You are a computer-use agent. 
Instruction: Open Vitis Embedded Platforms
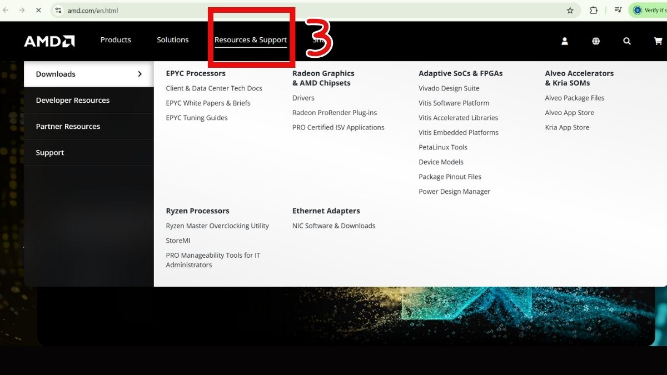[x=459, y=133]
